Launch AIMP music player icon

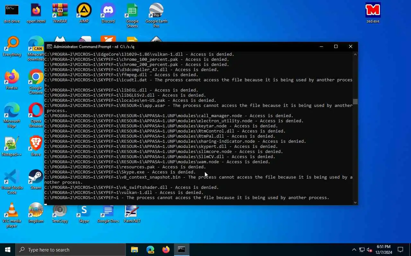pos(84,13)
